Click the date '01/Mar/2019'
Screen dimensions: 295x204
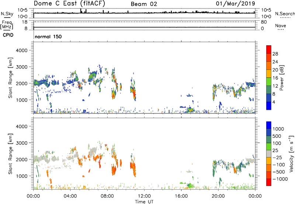pos(236,4)
